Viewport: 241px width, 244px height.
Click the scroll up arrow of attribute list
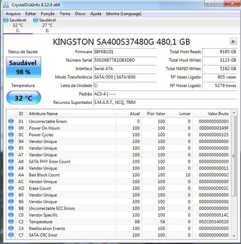pos(234,113)
